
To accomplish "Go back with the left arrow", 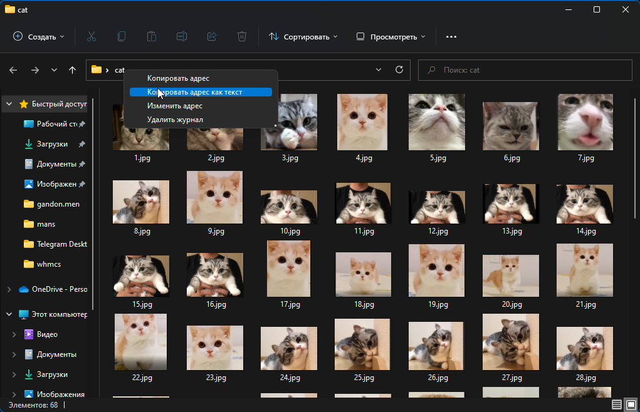I will pos(13,70).
